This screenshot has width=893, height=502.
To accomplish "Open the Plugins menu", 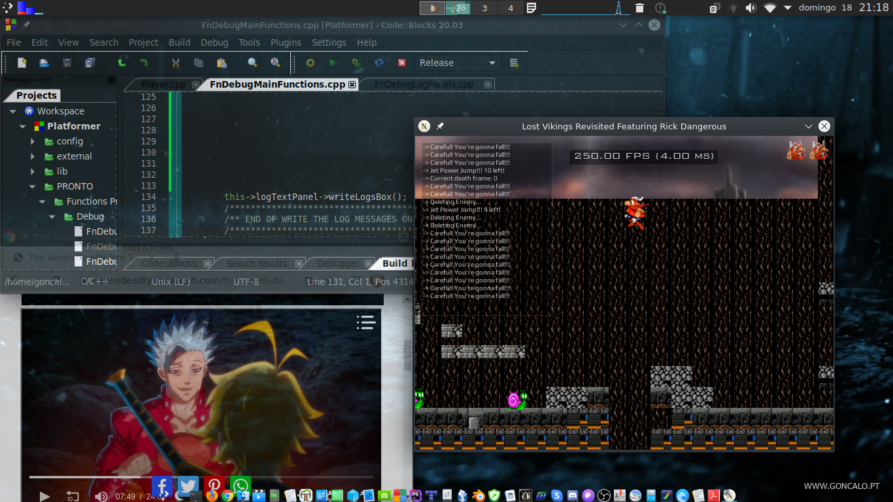I will click(286, 42).
